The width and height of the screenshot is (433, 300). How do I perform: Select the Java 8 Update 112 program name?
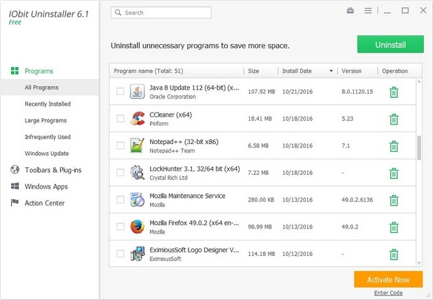pyautogui.click(x=194, y=87)
